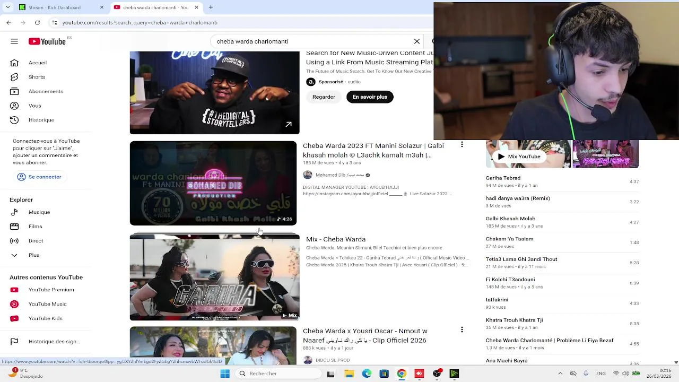The width and height of the screenshot is (679, 382).
Task: Open Cheba Warda 2023 FT Manini video title
Action: pos(373,151)
